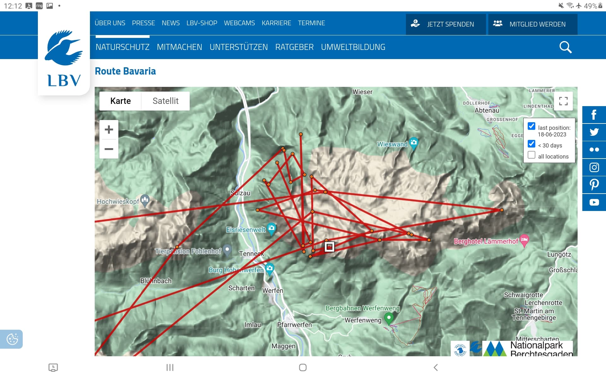This screenshot has width=606, height=379.
Task: Switch map to Satellit view
Action: point(165,101)
